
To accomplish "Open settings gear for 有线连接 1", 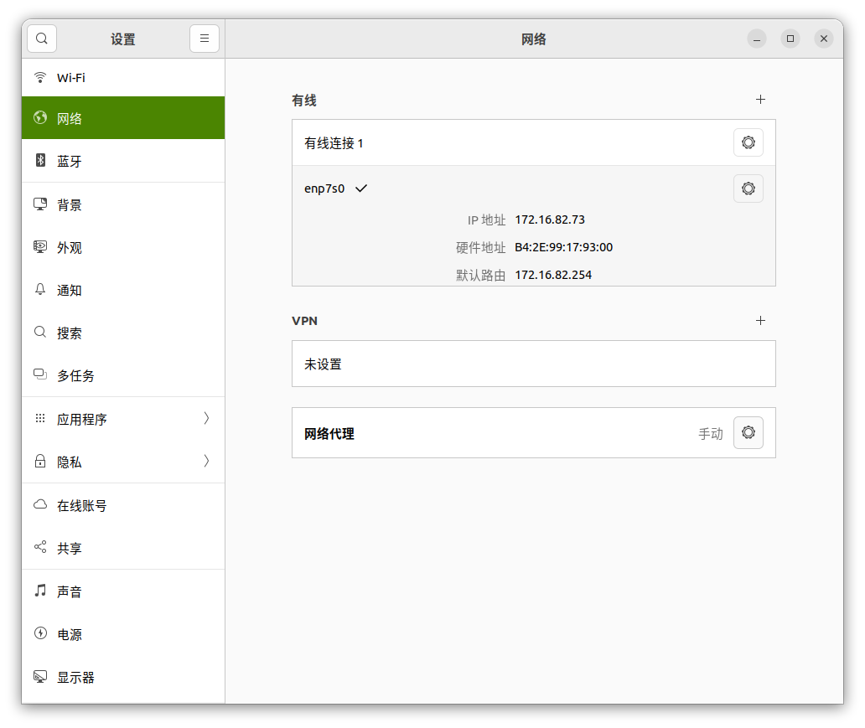I will coord(748,142).
